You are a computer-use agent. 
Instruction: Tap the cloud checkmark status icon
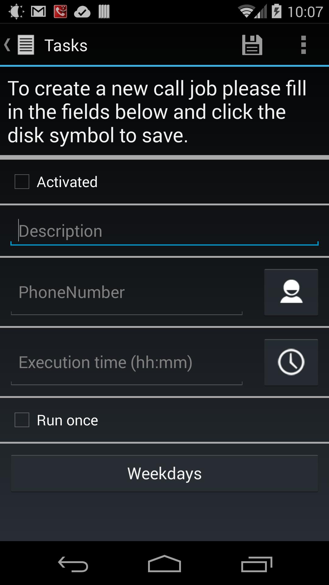tap(82, 12)
